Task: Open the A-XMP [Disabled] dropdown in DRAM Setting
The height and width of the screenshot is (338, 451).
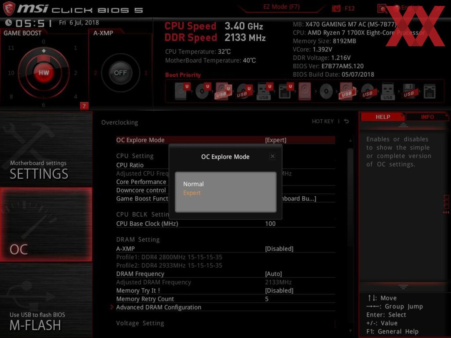Action: 279,249
